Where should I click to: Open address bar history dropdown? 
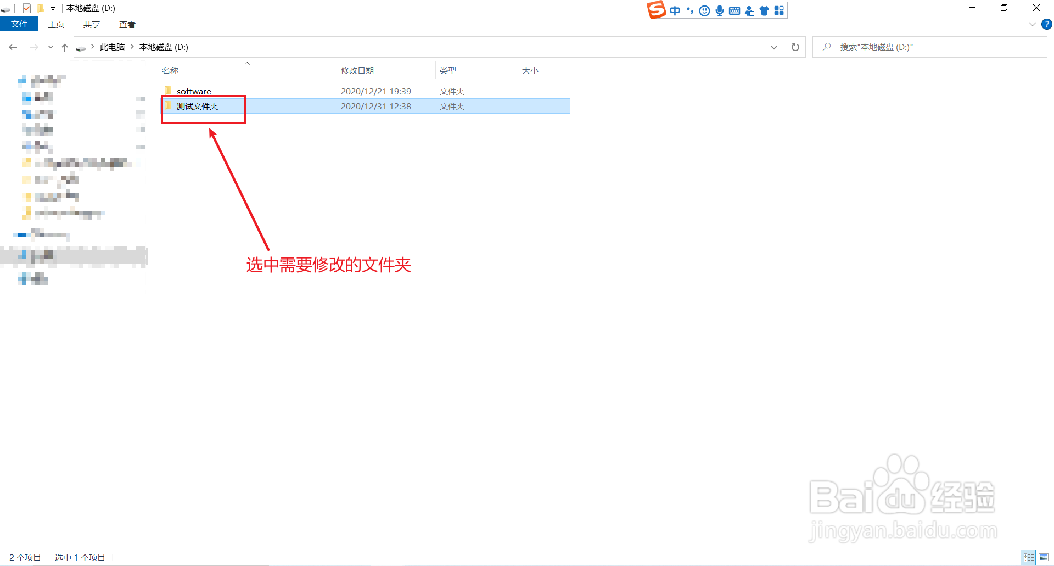tap(774, 47)
